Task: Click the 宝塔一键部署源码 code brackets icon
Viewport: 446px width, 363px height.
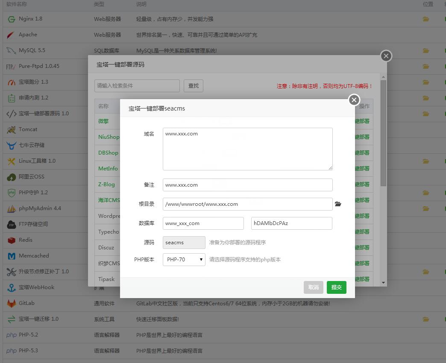Action: coord(12,114)
